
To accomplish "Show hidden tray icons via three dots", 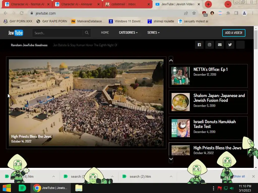I will (213, 188).
